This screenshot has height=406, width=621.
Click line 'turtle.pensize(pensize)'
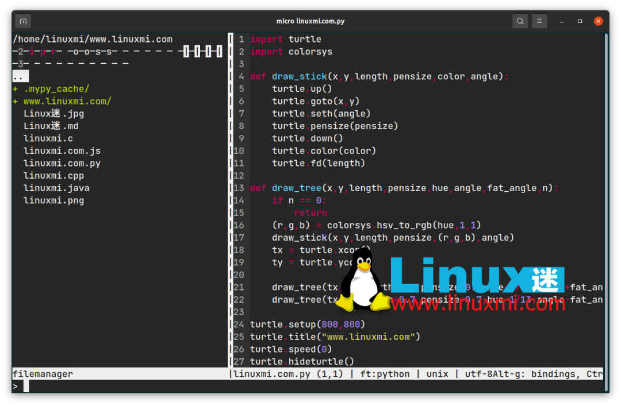click(x=335, y=126)
